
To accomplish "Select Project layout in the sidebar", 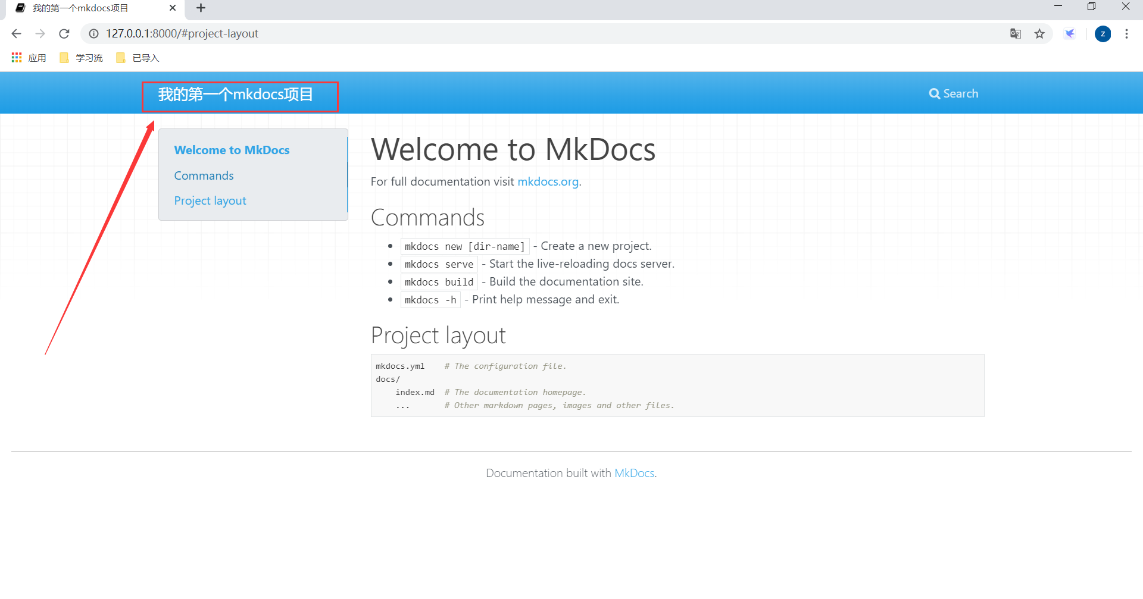I will [x=210, y=200].
